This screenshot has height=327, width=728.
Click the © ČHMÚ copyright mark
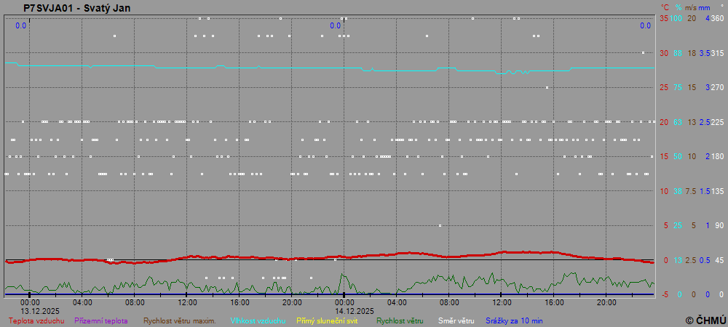pyautogui.click(x=705, y=320)
